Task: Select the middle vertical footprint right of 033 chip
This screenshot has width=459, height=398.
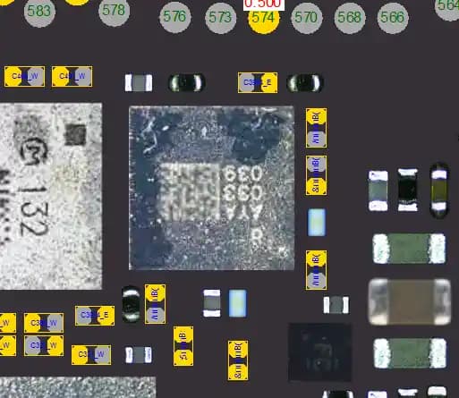Action: tap(316, 175)
